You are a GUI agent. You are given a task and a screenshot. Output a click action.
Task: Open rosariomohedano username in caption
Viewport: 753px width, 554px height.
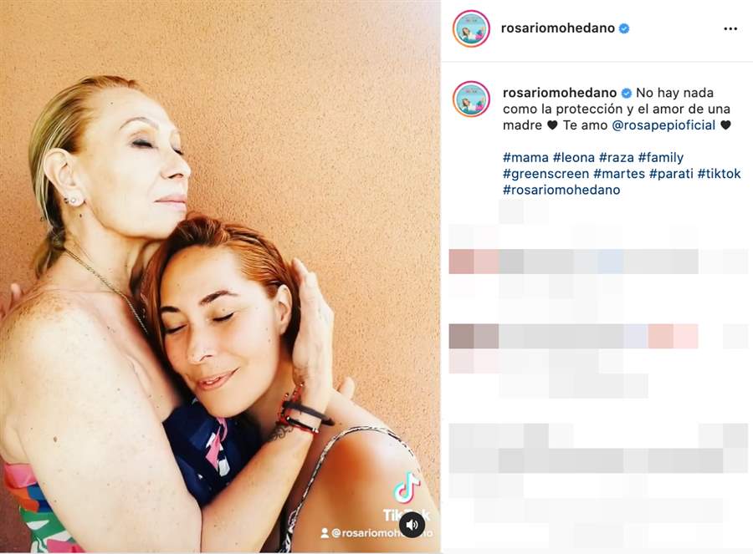click(560, 93)
